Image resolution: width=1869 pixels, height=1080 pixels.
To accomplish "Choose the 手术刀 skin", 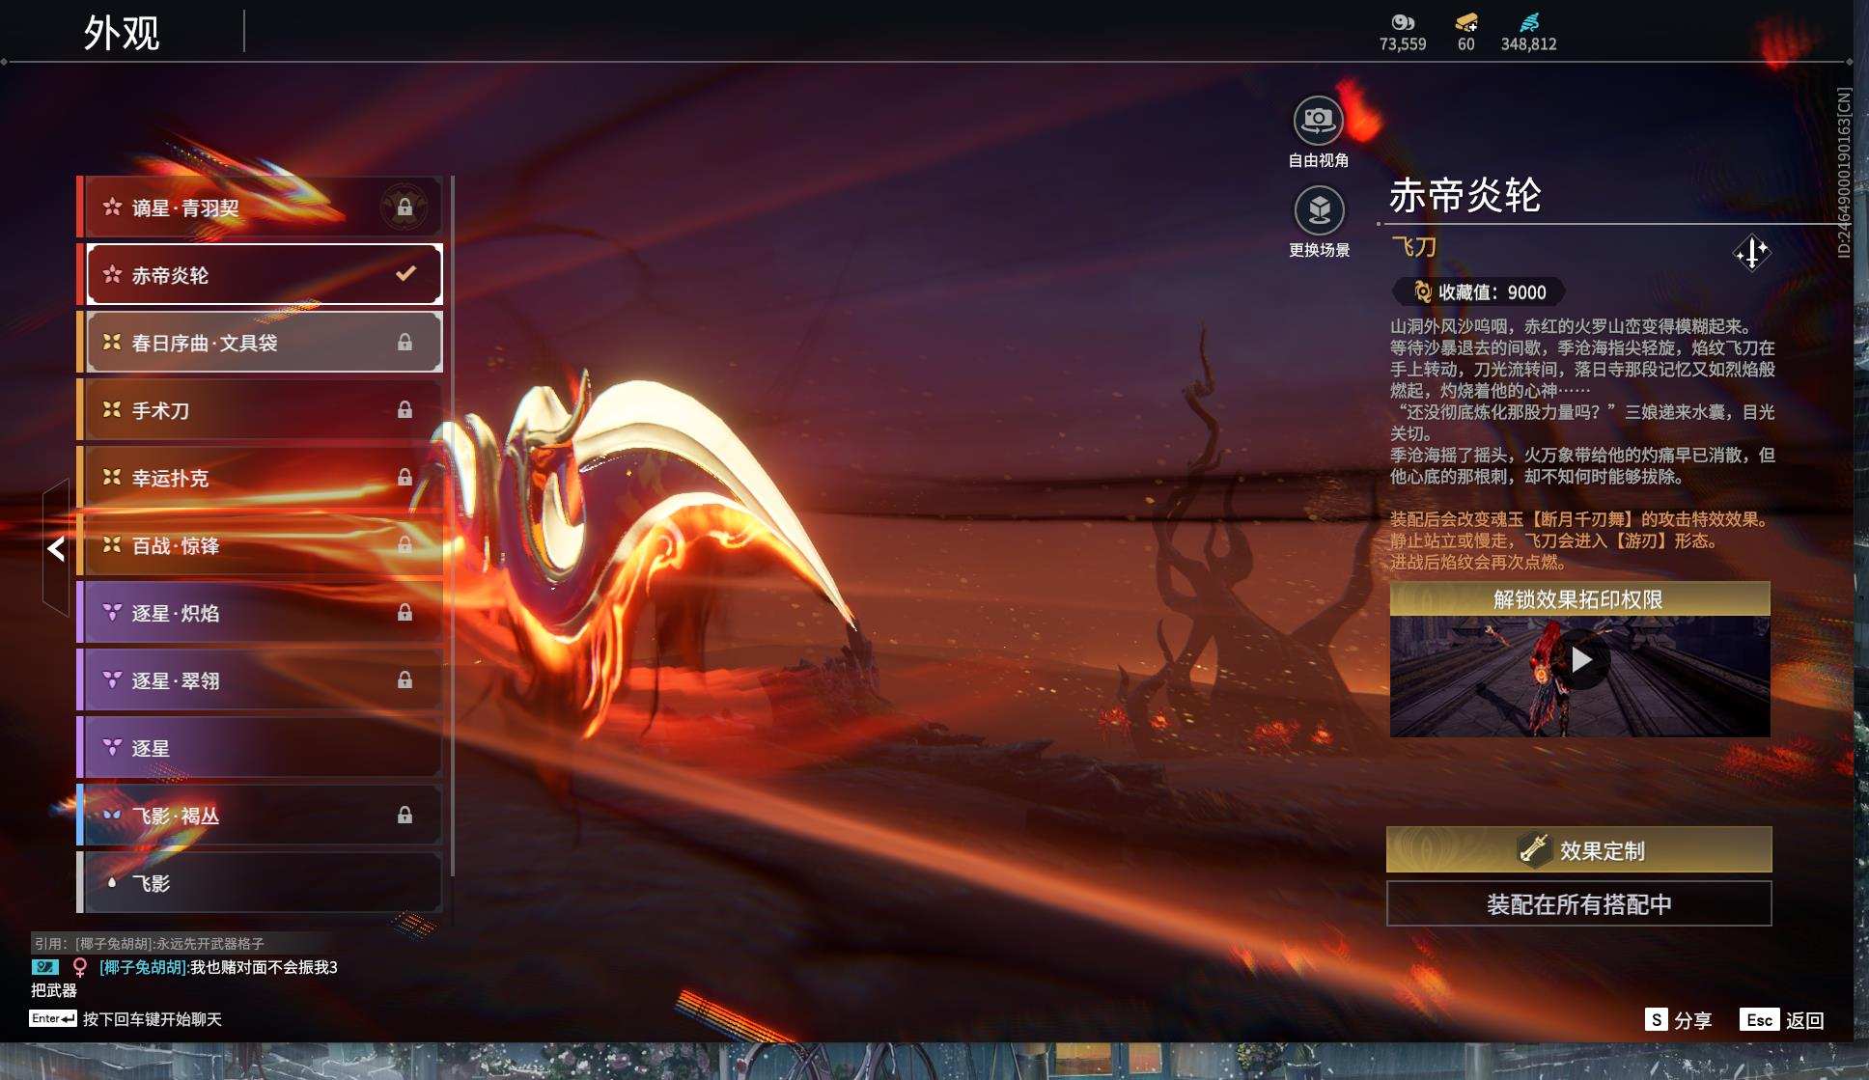I will [x=260, y=409].
